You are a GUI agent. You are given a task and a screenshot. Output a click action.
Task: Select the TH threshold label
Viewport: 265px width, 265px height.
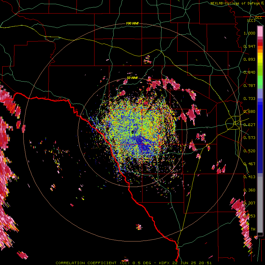253,229
